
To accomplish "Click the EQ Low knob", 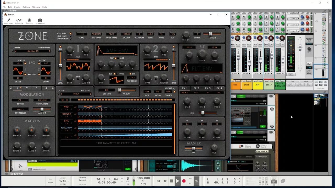I will (x=187, y=132).
